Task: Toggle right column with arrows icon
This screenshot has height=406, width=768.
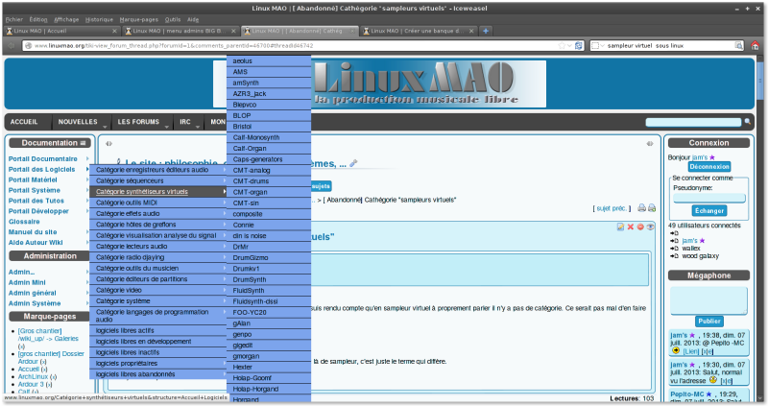Action: 650,144
